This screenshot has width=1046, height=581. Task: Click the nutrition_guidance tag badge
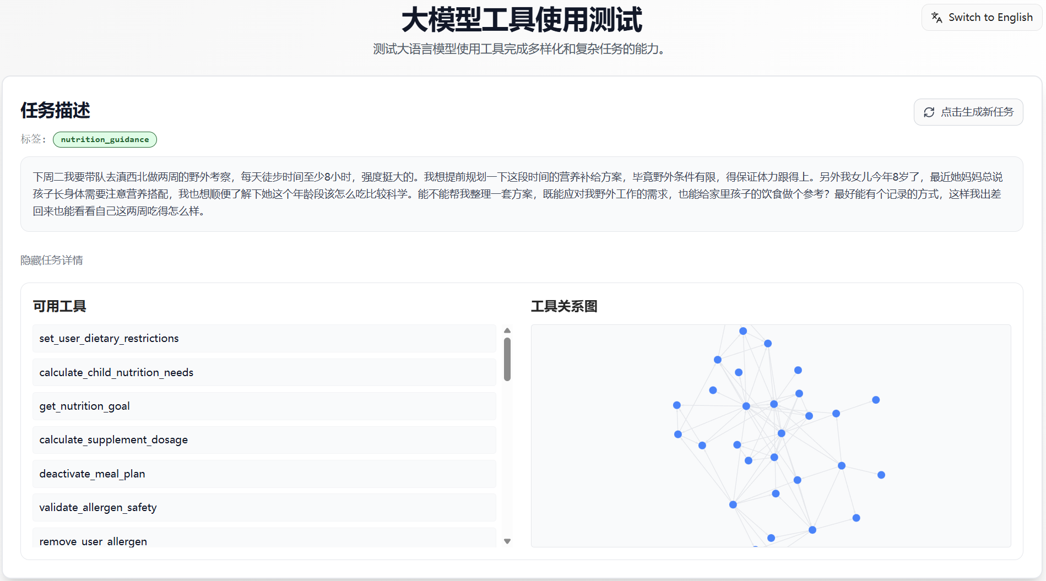click(x=105, y=139)
